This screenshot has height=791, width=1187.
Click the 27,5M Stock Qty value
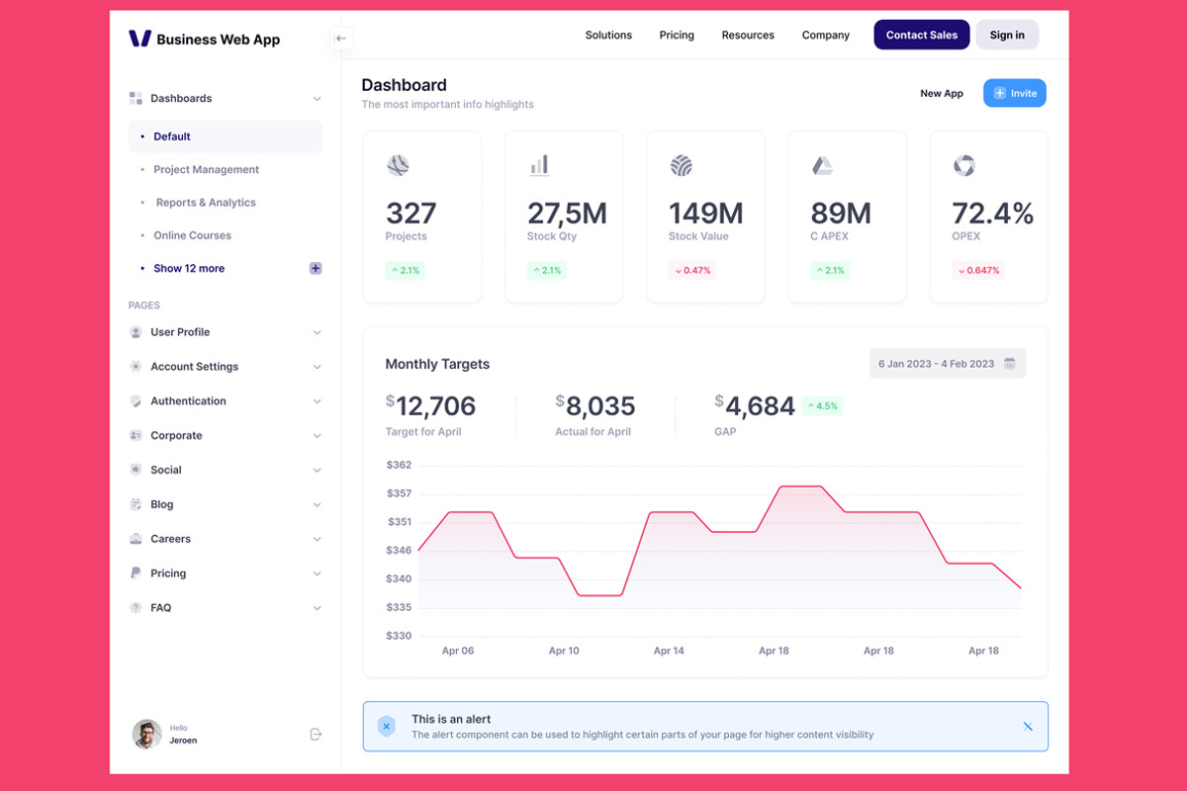567,214
